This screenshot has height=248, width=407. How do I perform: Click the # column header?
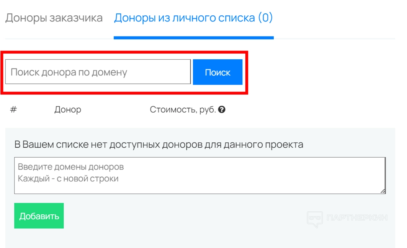[13, 110]
